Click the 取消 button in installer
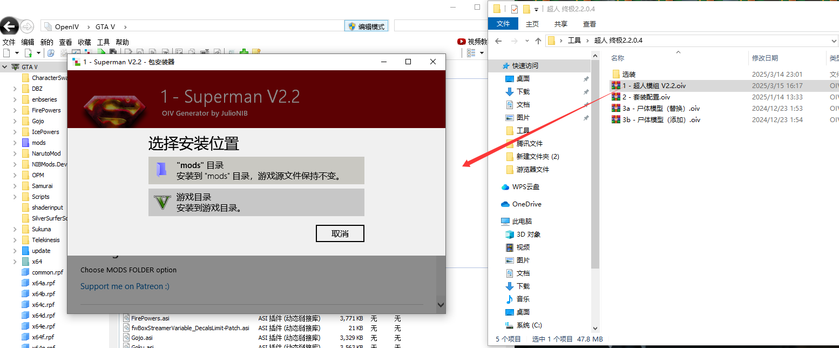The image size is (839, 348). (x=340, y=233)
